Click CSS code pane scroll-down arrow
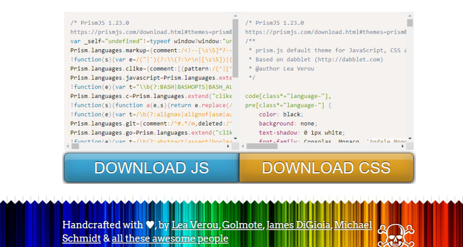 pos(410,139)
